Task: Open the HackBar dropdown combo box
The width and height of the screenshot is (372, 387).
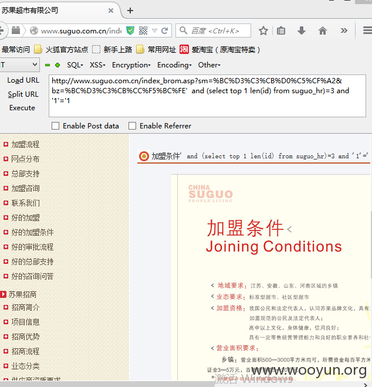Action: tap(19, 65)
